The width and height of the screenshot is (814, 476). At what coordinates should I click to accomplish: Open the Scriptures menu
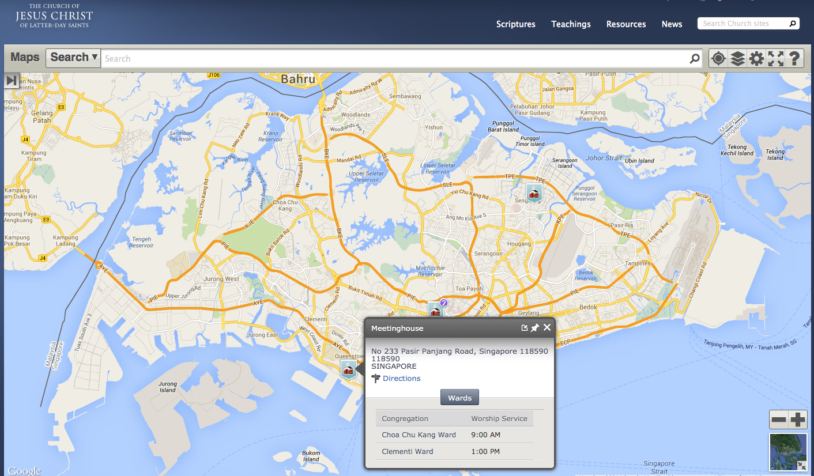[x=516, y=24]
